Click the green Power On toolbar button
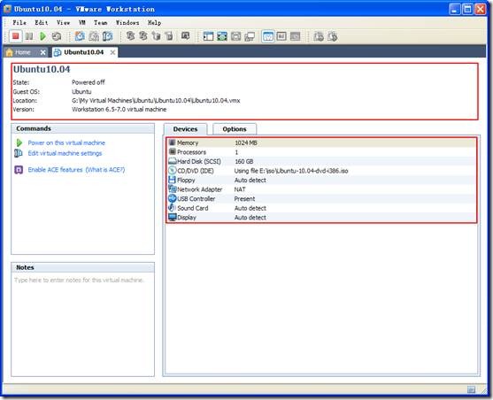This screenshot has width=493, height=400. click(x=42, y=36)
